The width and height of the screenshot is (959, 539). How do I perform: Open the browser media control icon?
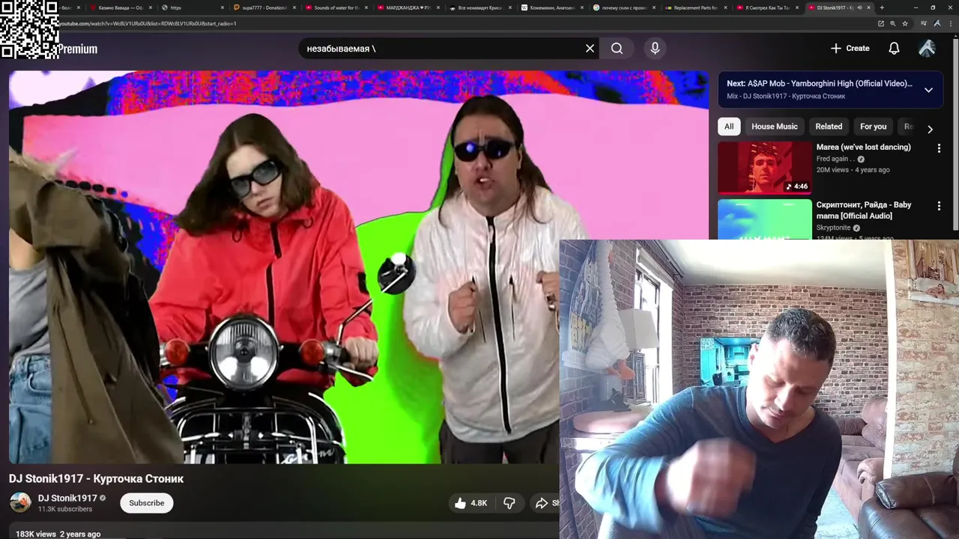925,23
